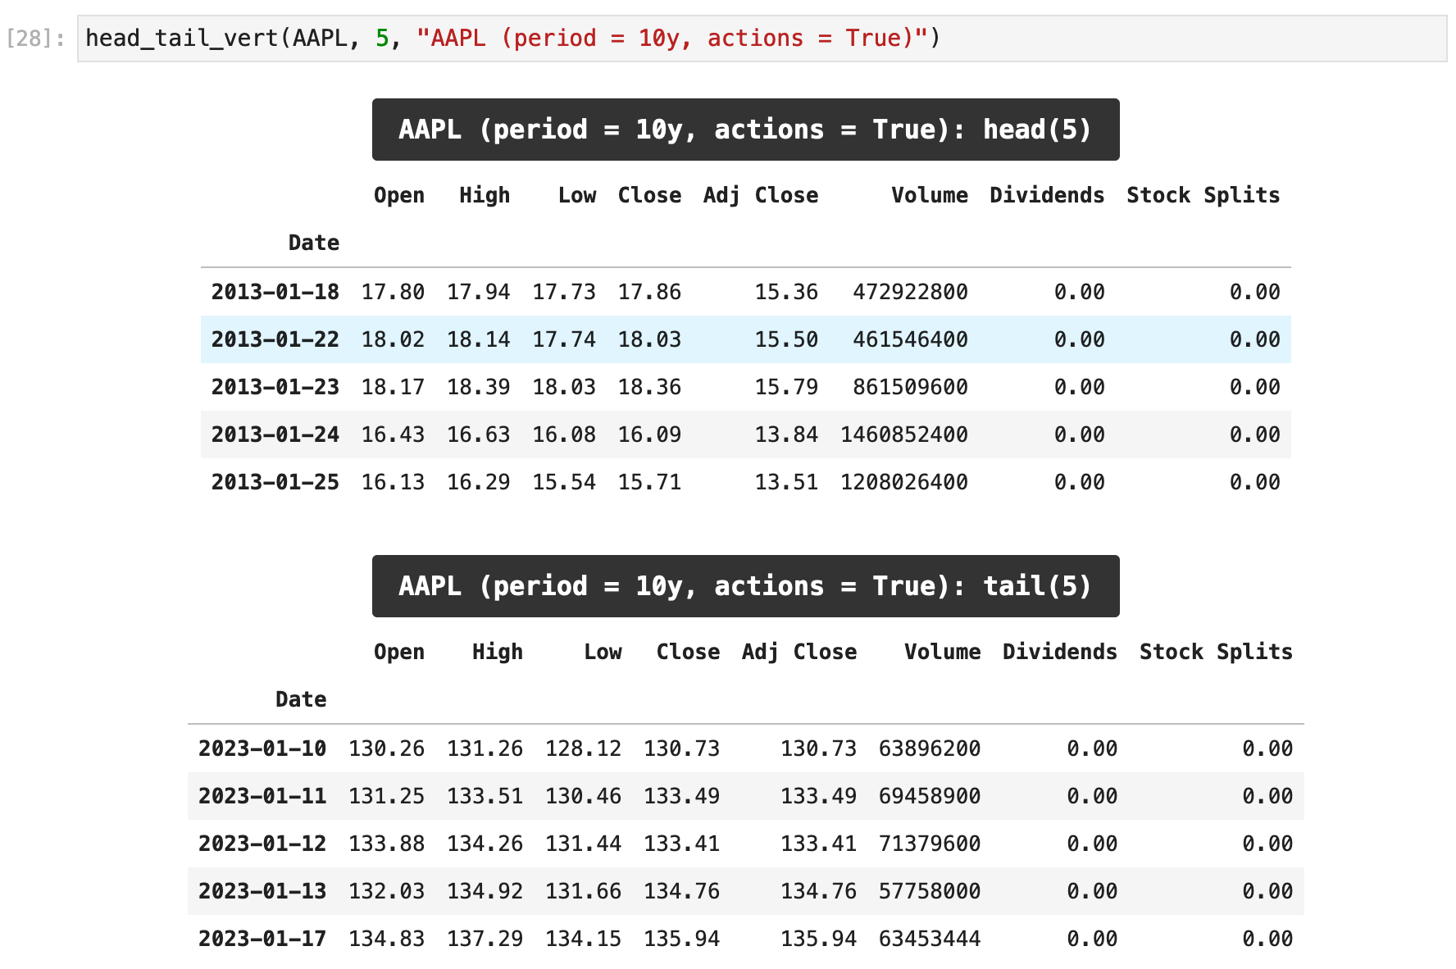Click volume value 63453444
The image size is (1456, 969).
pyautogui.click(x=930, y=939)
